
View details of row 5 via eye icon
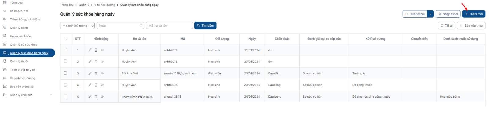coord(102,97)
